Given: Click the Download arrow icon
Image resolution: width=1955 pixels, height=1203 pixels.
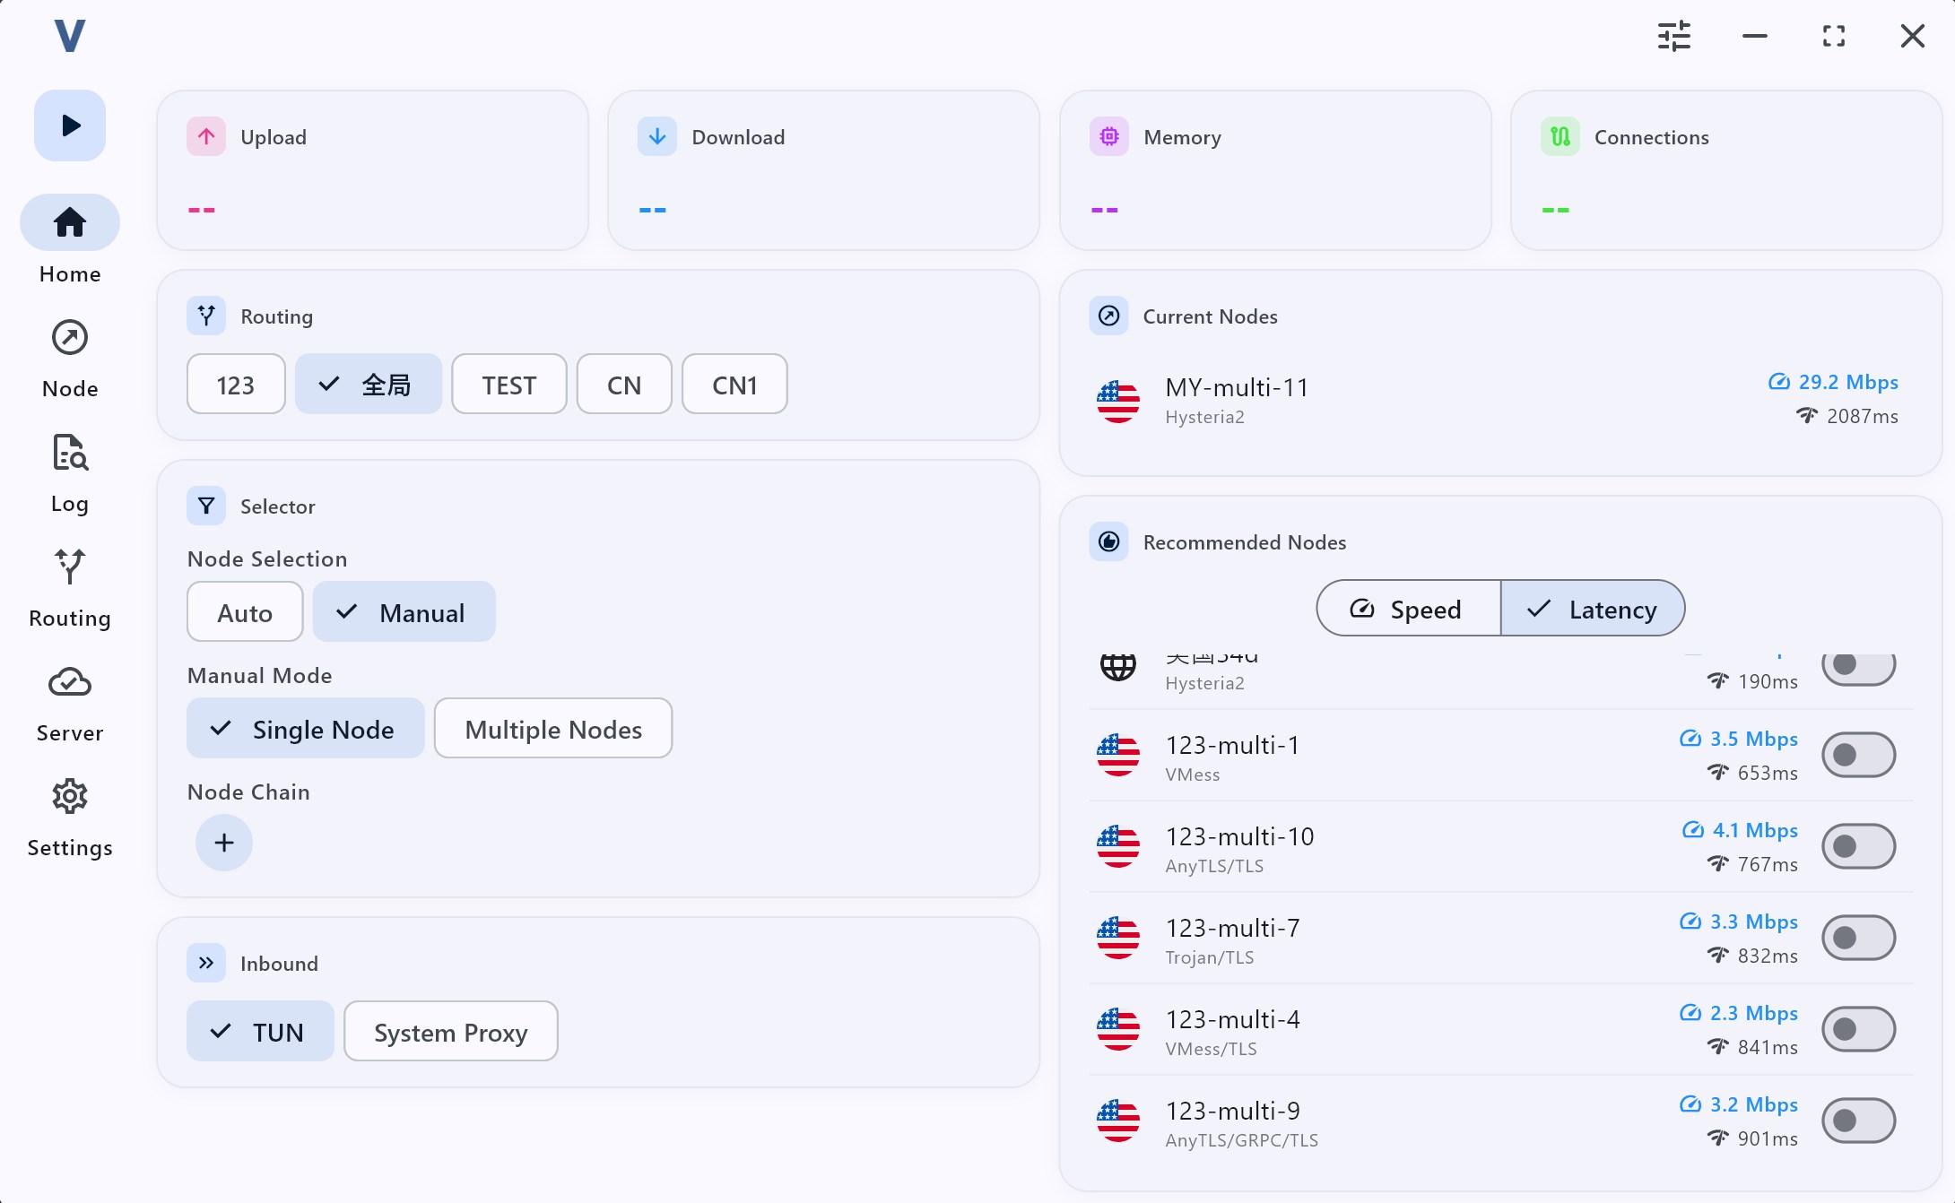Looking at the screenshot, I should click(657, 136).
